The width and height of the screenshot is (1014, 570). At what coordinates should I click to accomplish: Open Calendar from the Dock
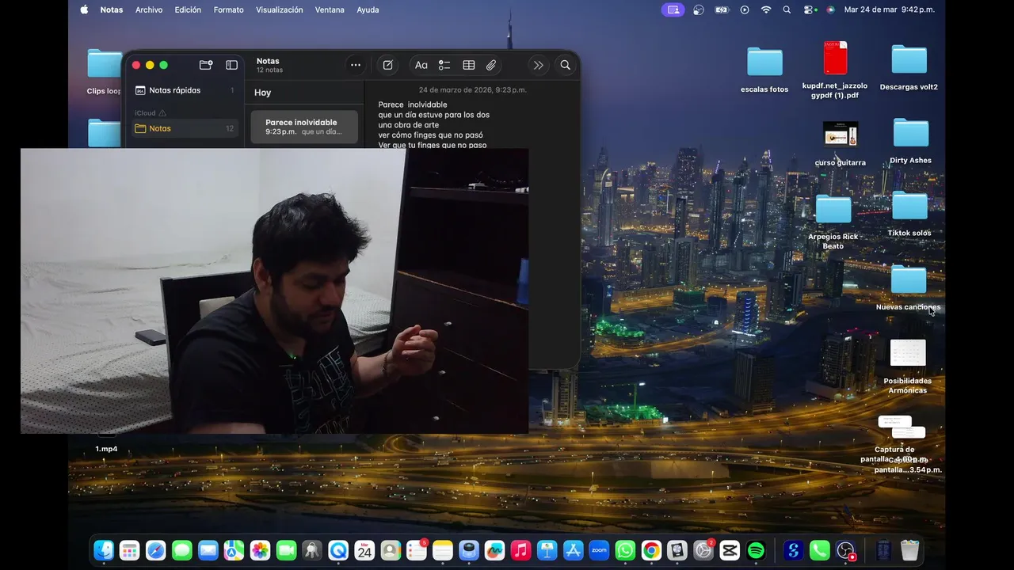tap(364, 550)
